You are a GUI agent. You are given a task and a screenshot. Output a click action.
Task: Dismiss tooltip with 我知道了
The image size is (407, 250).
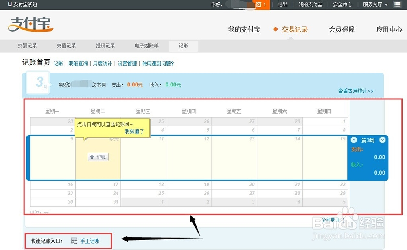point(134,131)
